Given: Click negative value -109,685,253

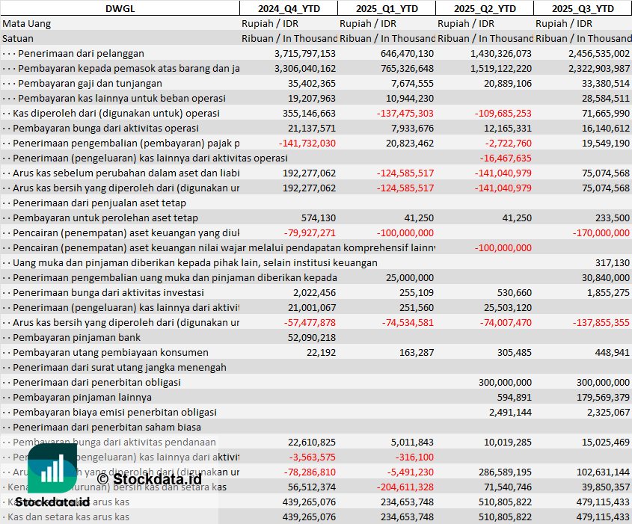Looking at the screenshot, I should (503, 113).
